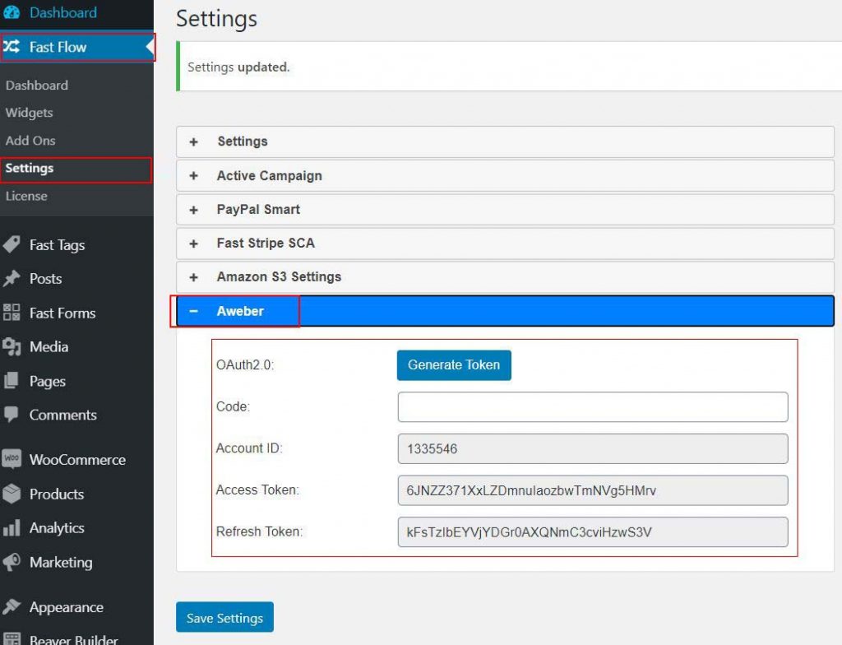Click the Save Settings button
The image size is (842, 645).
pyautogui.click(x=224, y=617)
